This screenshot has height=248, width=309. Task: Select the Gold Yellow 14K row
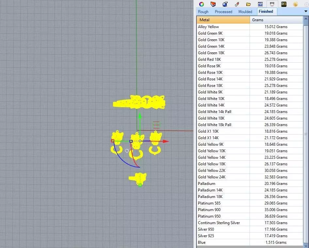coord(250,157)
